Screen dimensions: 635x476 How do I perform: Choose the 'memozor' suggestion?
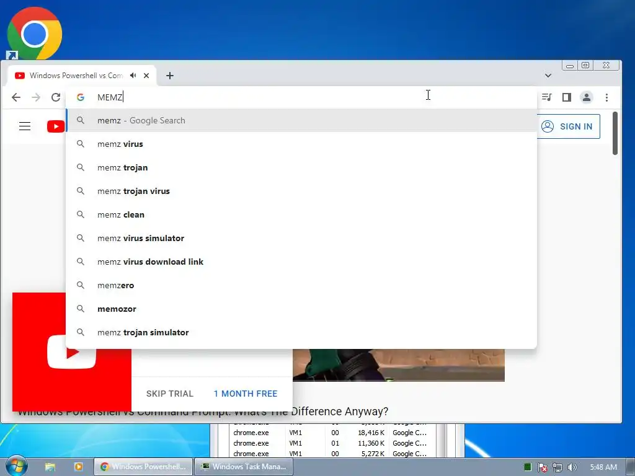pos(301,309)
